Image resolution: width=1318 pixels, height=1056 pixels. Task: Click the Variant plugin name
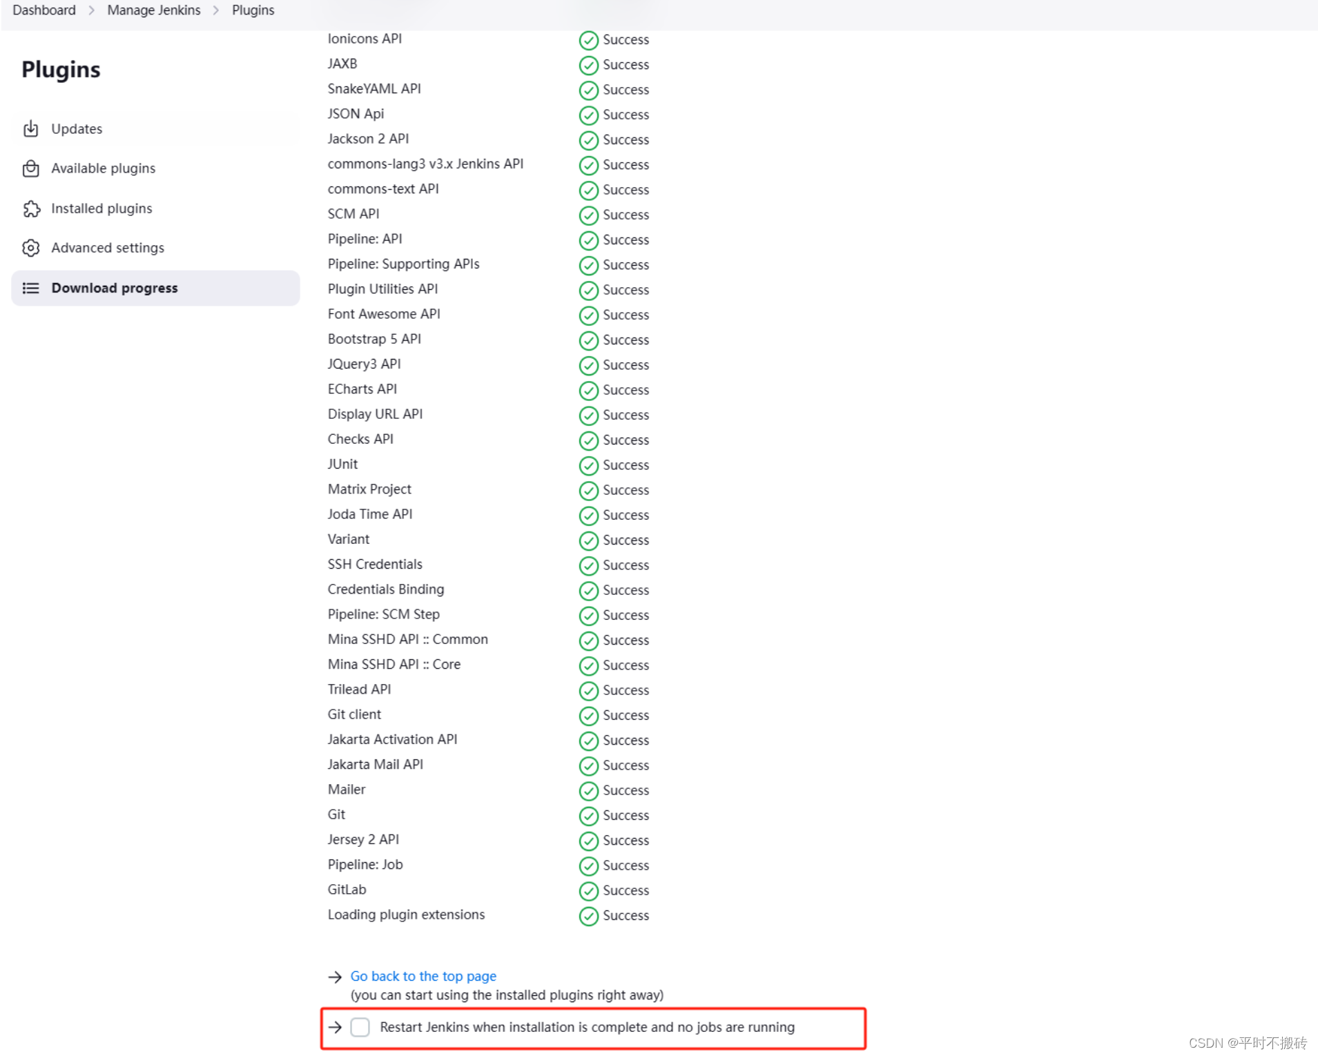click(x=349, y=539)
